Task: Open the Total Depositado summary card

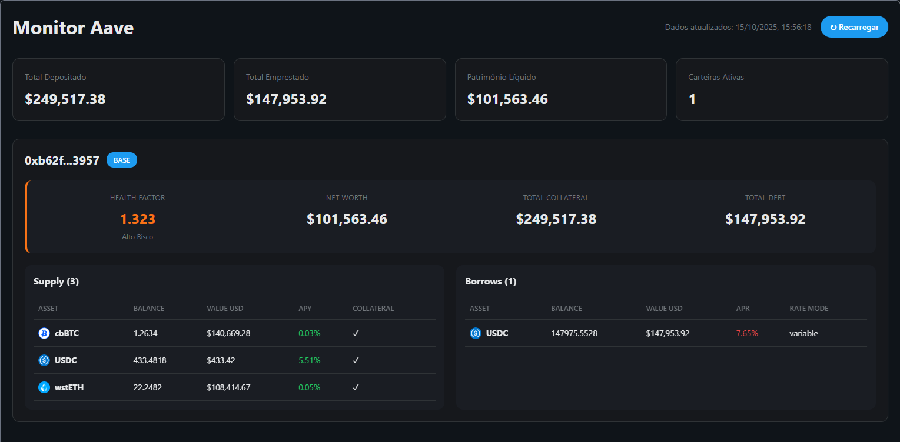Action: 118,89
